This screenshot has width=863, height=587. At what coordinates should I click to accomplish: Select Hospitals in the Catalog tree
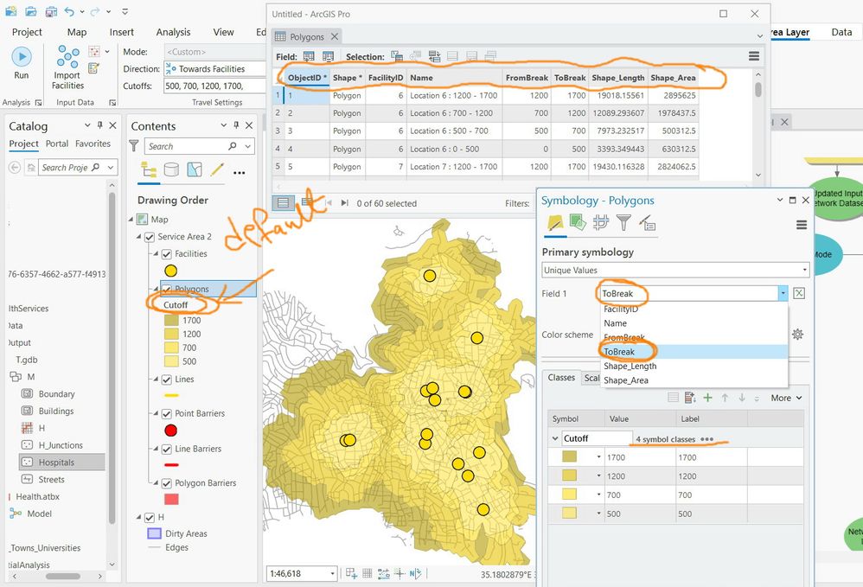[56, 463]
